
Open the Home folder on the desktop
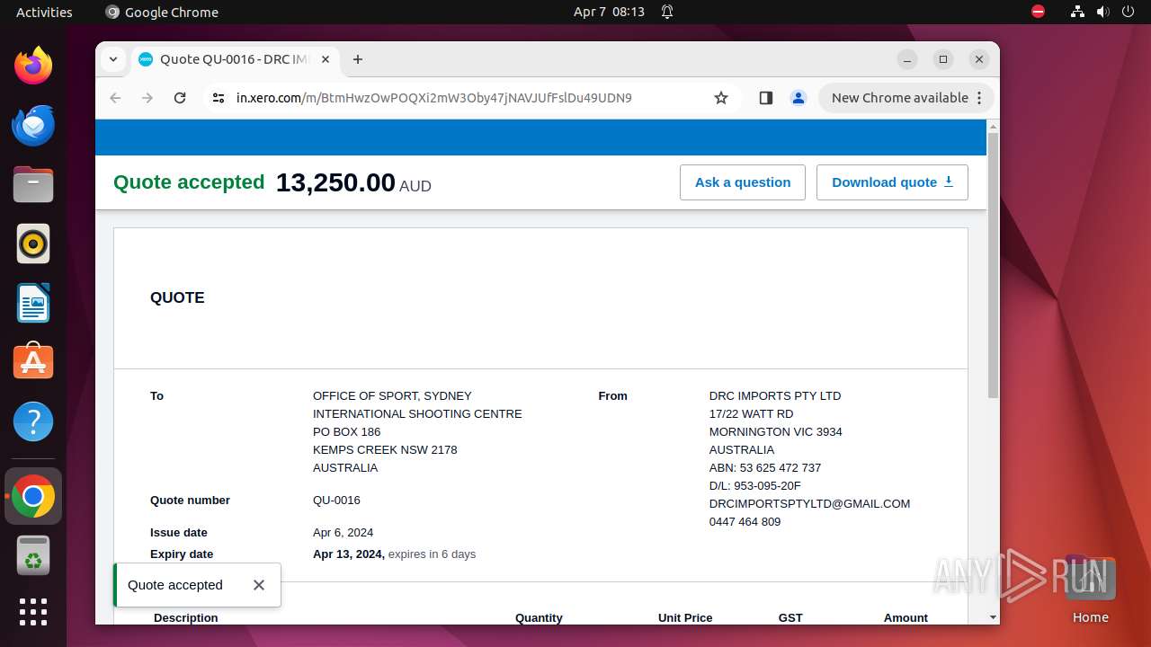[x=1090, y=589]
